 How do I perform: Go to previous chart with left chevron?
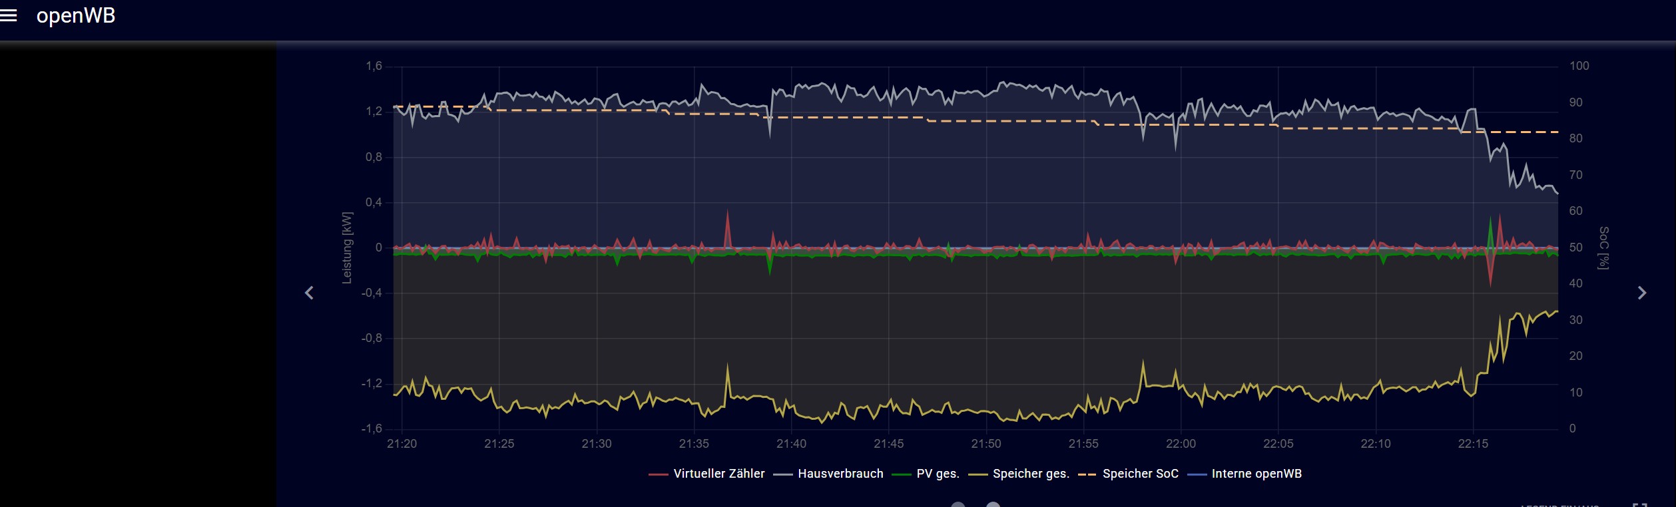point(309,293)
